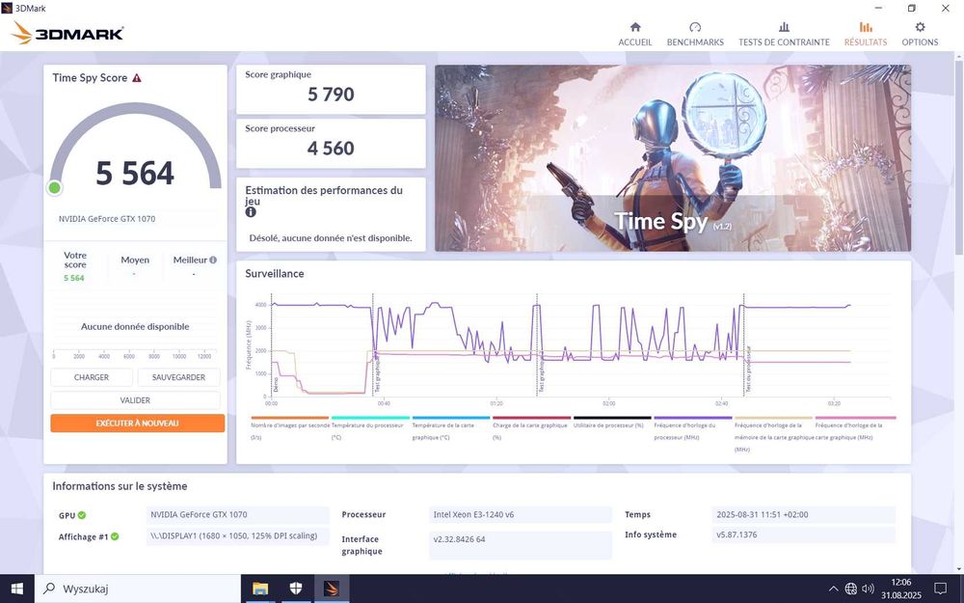Toggle Fréquence d'horloge du processeur legend

(x=691, y=430)
